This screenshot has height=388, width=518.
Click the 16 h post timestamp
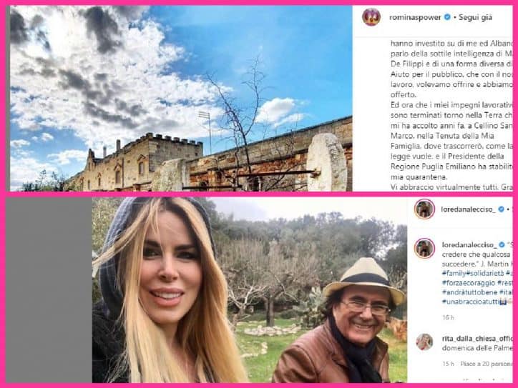tap(448, 317)
